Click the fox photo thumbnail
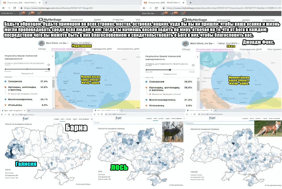This screenshot has height=189, width=282. pos(268,128)
